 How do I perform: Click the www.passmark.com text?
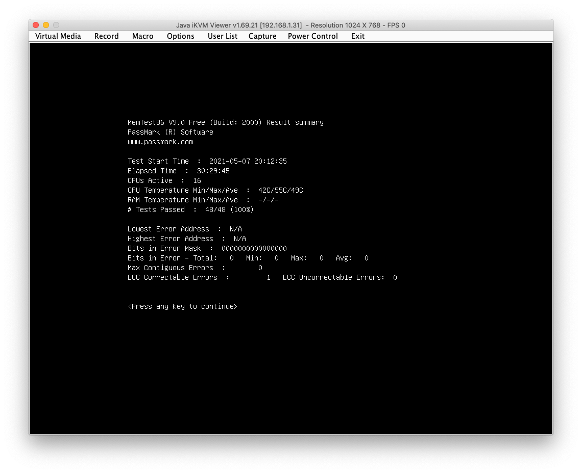pyautogui.click(x=160, y=142)
